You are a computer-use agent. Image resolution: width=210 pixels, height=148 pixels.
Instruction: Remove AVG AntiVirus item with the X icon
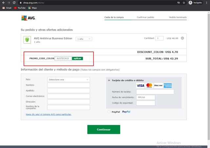pyautogui.click(x=182, y=38)
